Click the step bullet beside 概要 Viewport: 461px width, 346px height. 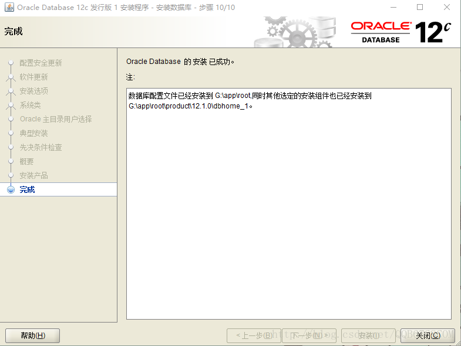(11, 161)
